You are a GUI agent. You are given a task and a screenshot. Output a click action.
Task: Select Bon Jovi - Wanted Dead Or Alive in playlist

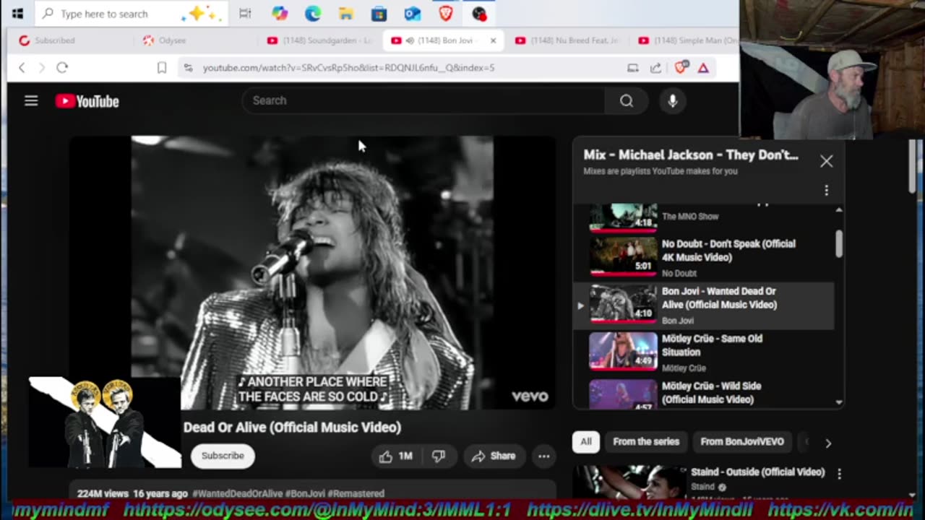(x=704, y=306)
